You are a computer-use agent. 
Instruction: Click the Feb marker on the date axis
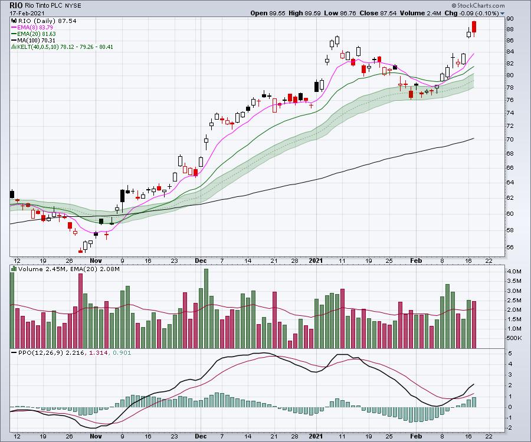(x=417, y=260)
